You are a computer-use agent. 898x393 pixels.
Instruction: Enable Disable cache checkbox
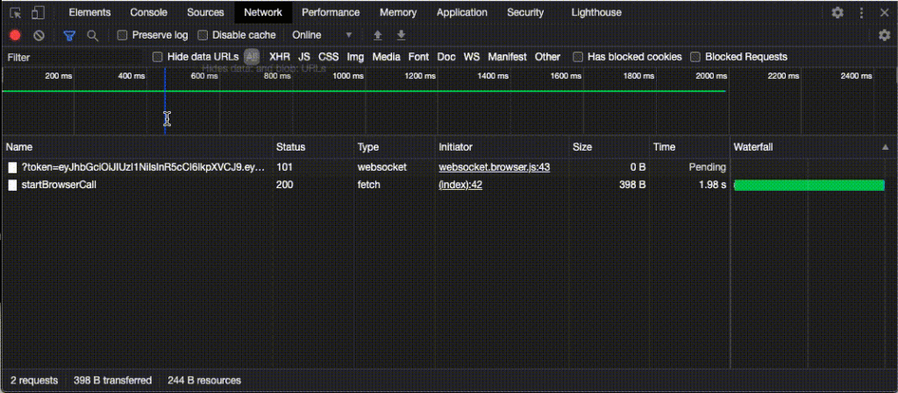tap(203, 35)
